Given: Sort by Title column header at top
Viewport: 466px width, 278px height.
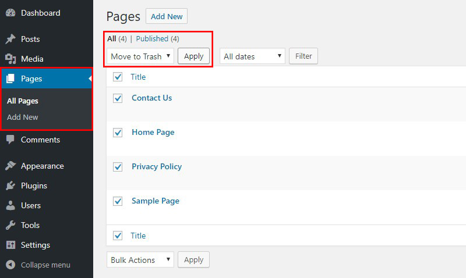Looking at the screenshot, I should tap(138, 77).
